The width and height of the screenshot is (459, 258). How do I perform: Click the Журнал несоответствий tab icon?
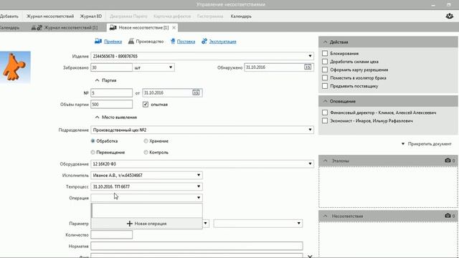pyautogui.click(x=37, y=27)
